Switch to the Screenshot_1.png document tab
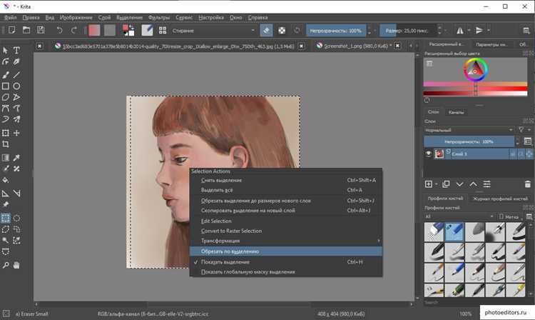Screen dimensions: 535x320 355,46
